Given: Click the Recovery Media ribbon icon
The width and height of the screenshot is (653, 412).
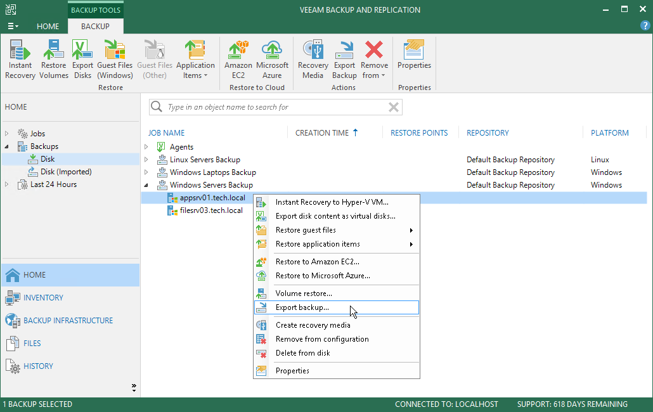Looking at the screenshot, I should pyautogui.click(x=313, y=59).
